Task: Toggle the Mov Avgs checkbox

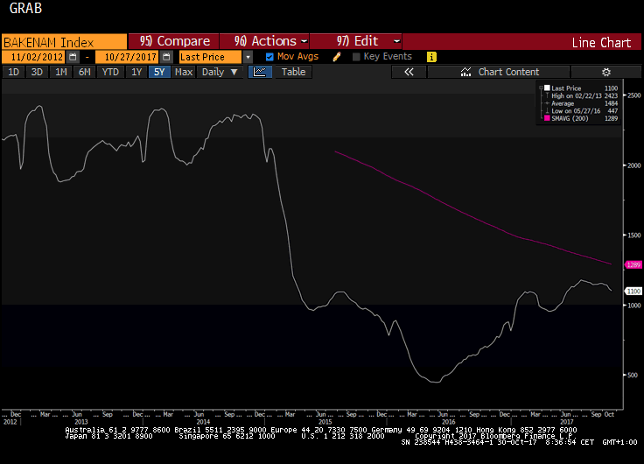Action: (269, 57)
